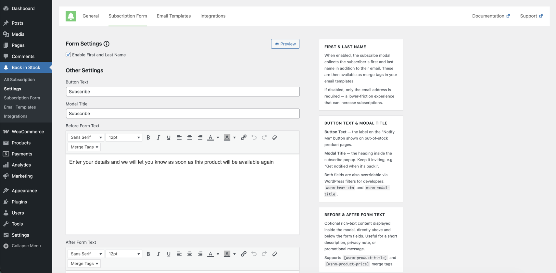
Task: Align left in Before Form Text toolbar
Action: tap(179, 137)
